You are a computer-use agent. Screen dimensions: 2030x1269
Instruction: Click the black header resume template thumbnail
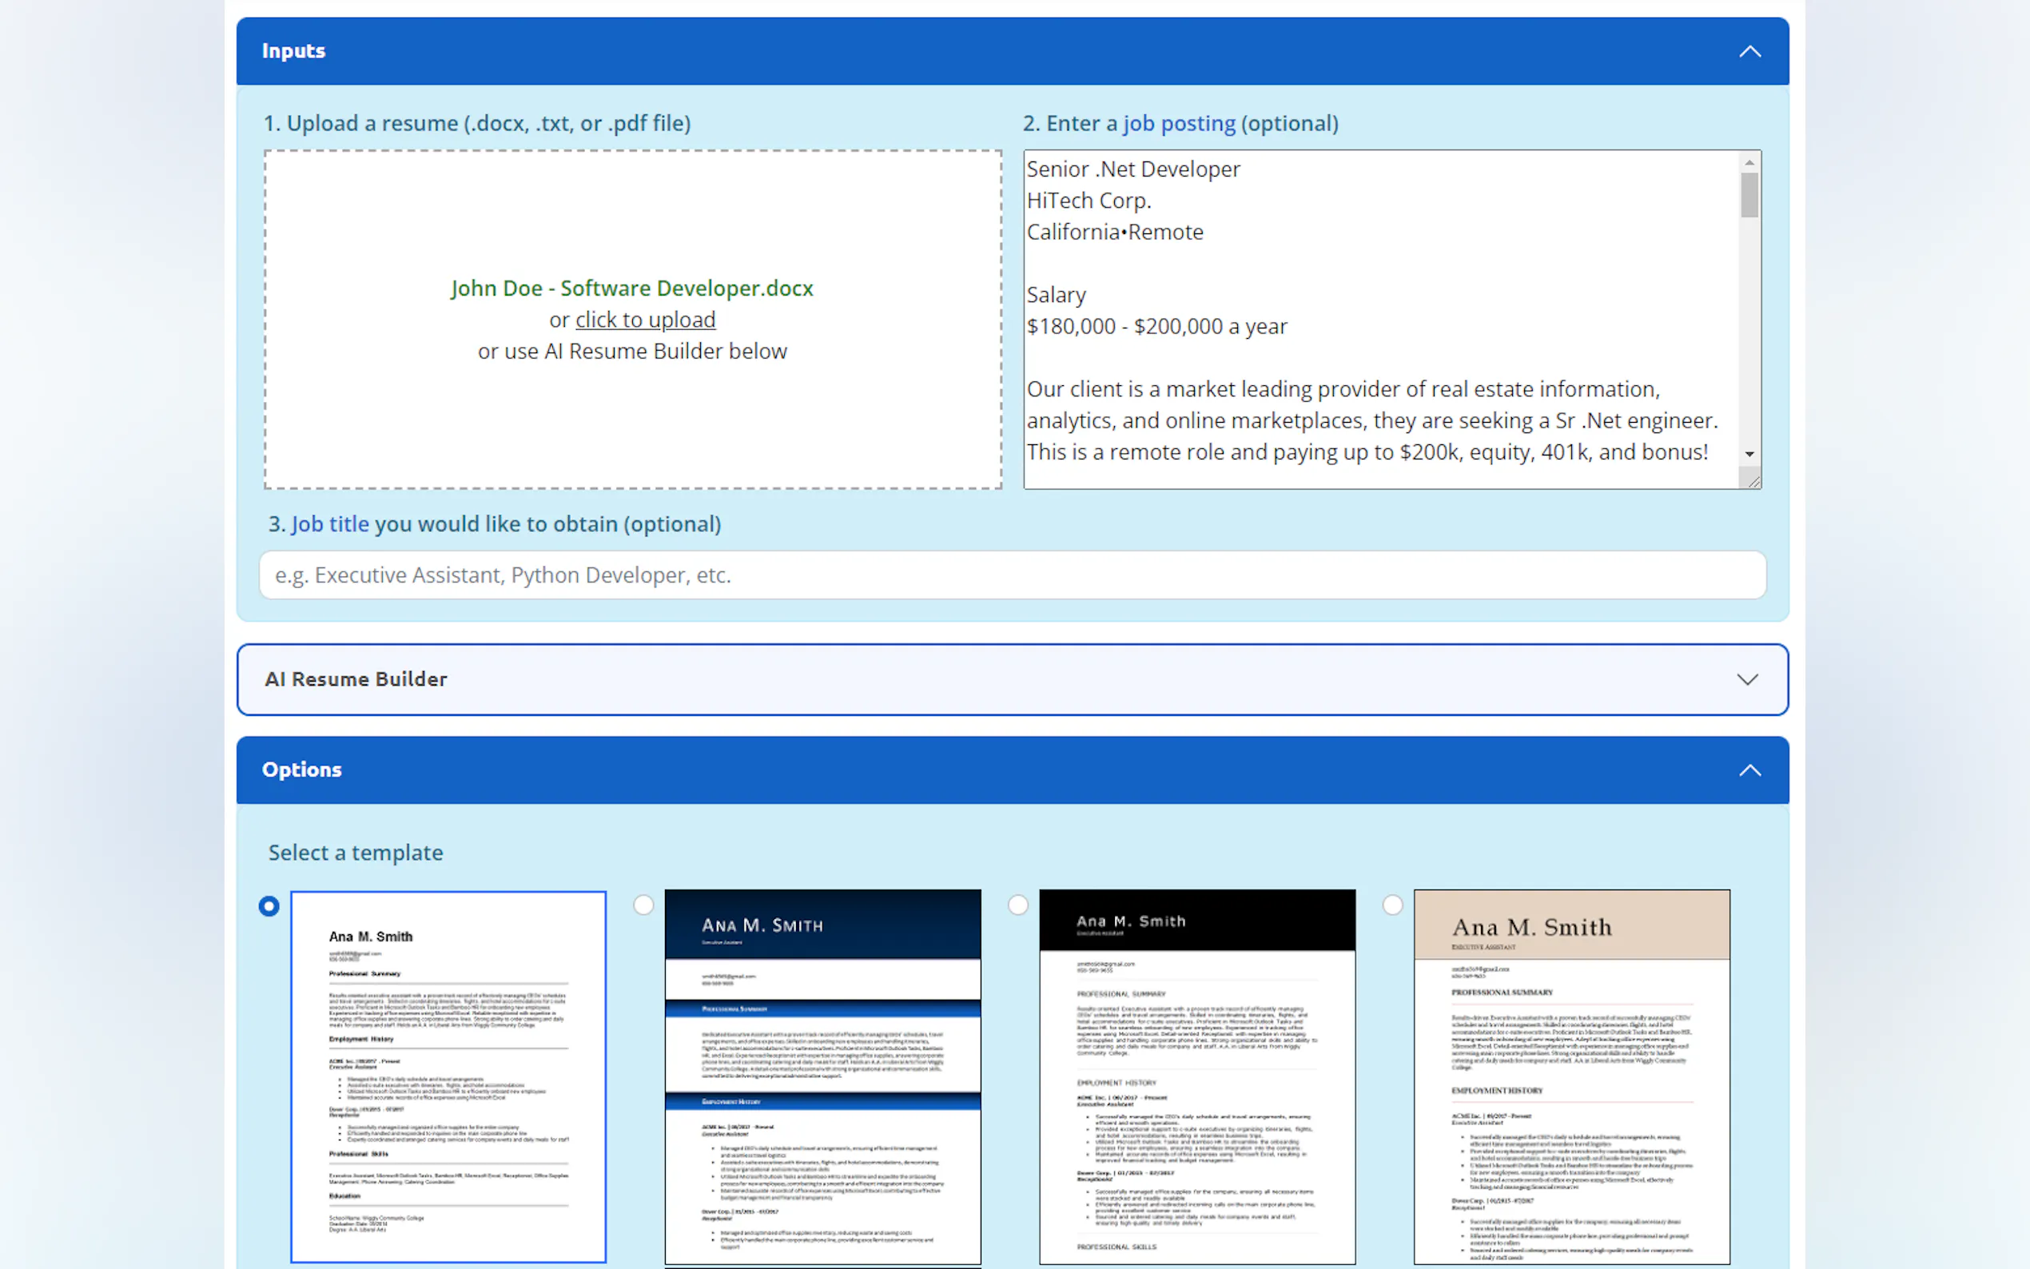tap(1196, 1076)
